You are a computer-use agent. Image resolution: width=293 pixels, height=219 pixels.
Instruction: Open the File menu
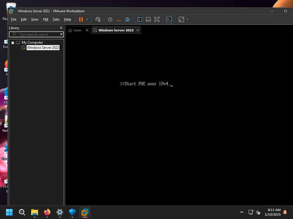click(x=14, y=19)
